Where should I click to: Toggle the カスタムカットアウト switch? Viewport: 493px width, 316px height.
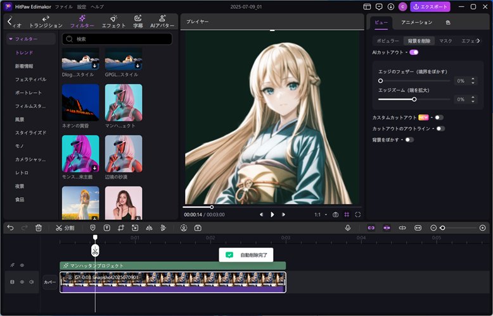(439, 118)
